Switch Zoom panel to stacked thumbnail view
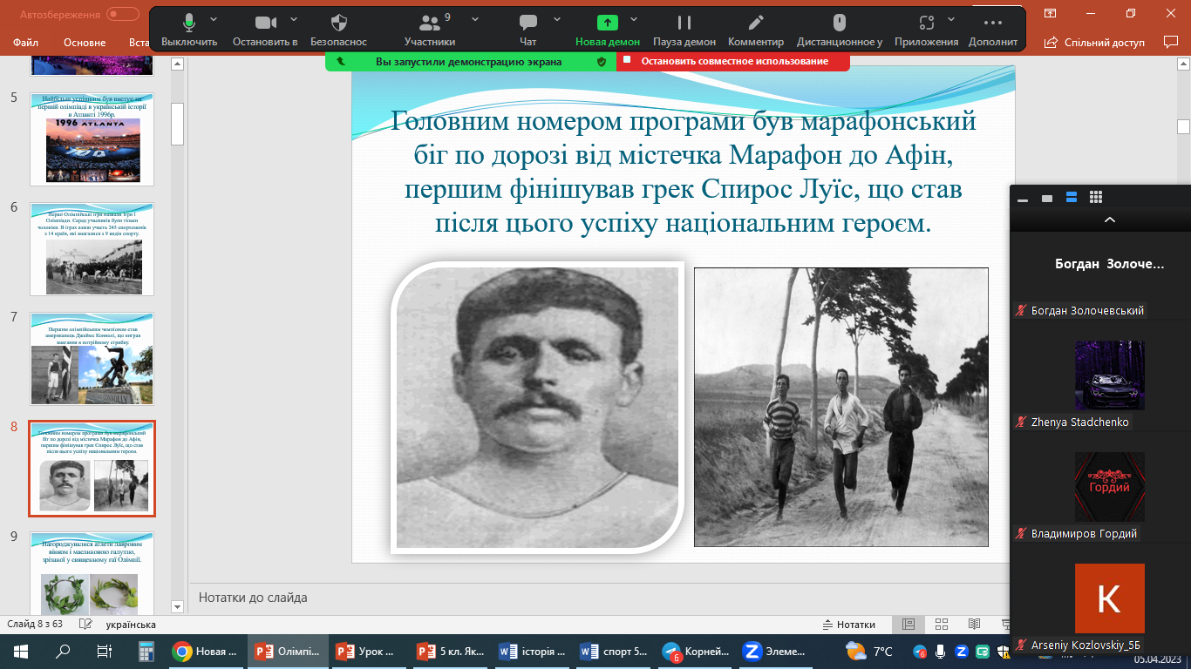Image resolution: width=1191 pixels, height=669 pixels. coord(1072,198)
